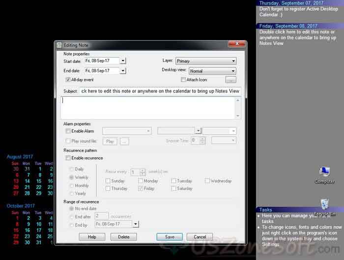This screenshot has height=260, width=344.
Task: Select the Weekly recurrence option
Action: tap(72, 177)
